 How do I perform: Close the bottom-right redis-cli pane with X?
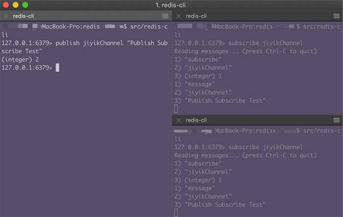pyautogui.click(x=178, y=120)
